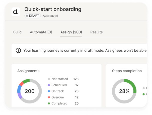Click the info icon in the draft banner
The image size is (152, 115).
pos(18,50)
